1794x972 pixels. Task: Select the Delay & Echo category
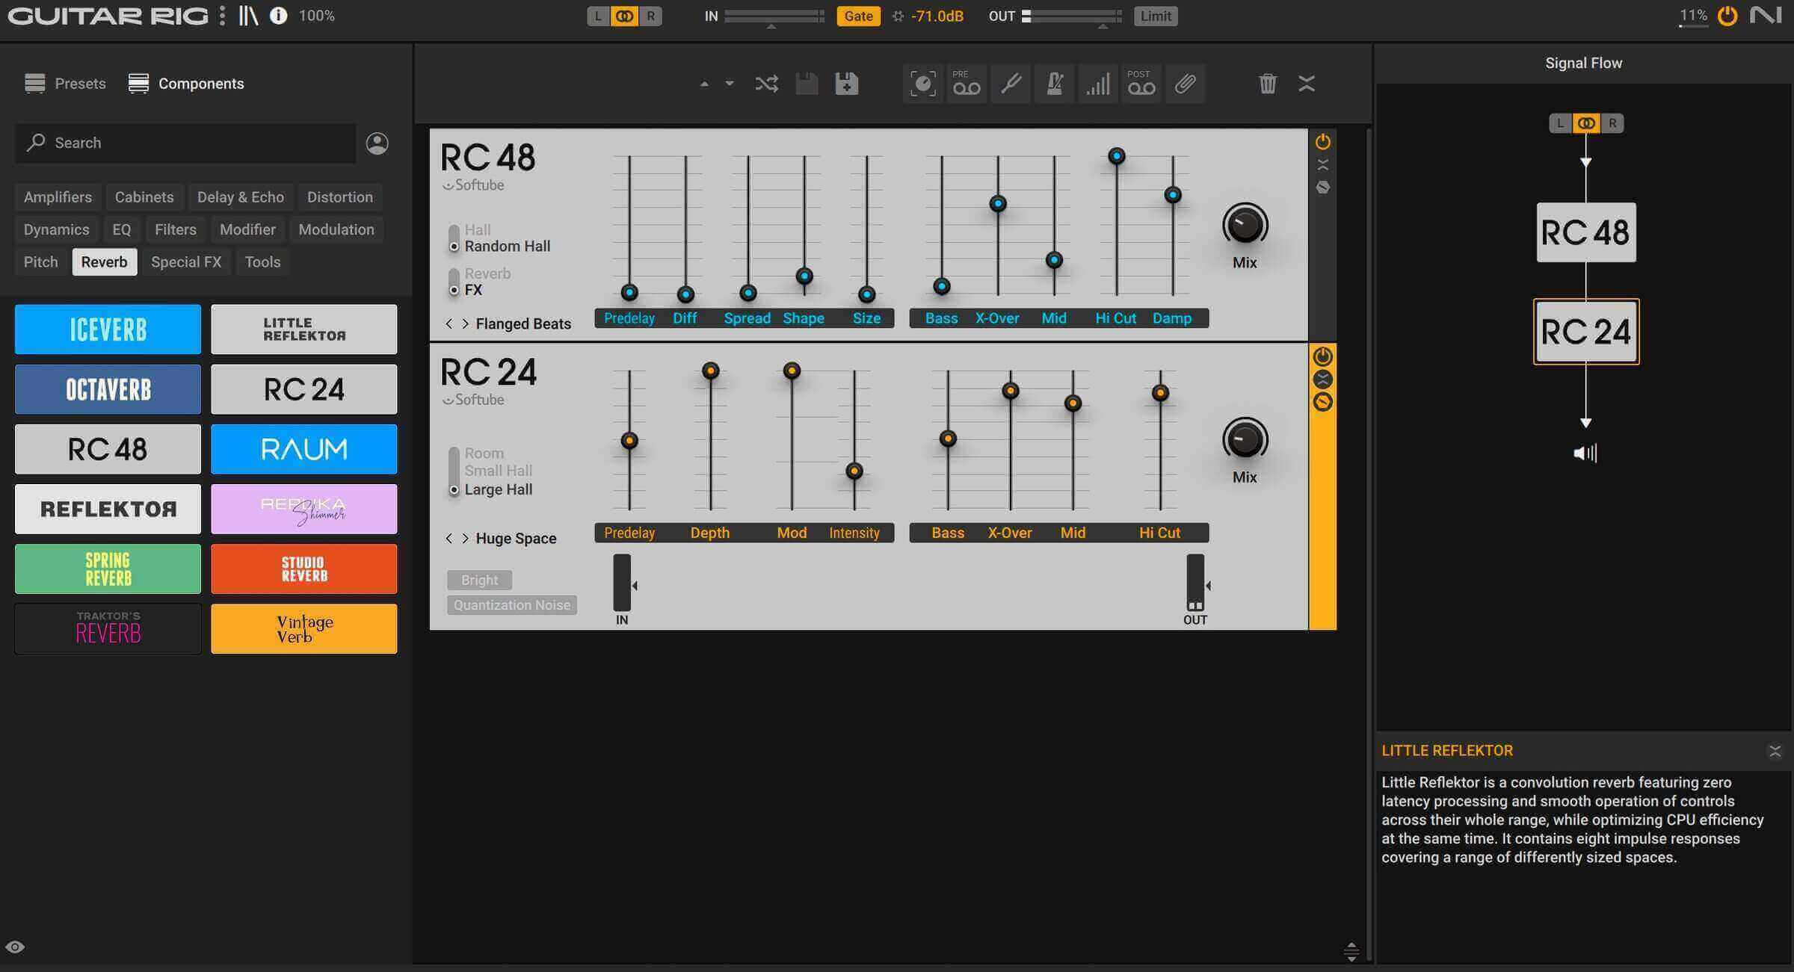(x=241, y=196)
